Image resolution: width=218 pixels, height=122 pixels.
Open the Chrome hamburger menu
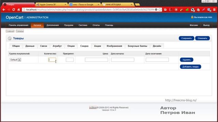click(214, 10)
